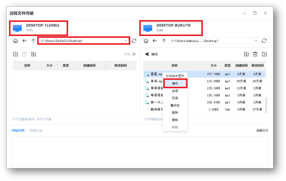The image size is (286, 181).
Task: Choose 反选 in context menu
Action: point(175,98)
